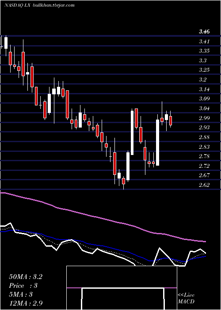Image resolution: width=221 pixels, height=310 pixels.
Task: Click the 2.62 price axis label
Action: pyautogui.click(x=204, y=185)
